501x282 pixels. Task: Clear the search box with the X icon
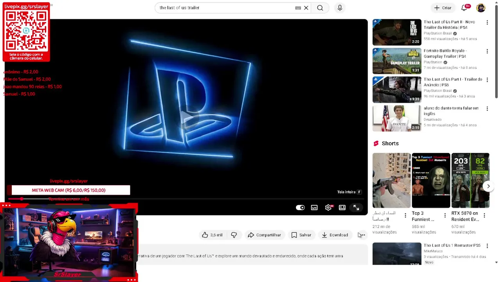(x=306, y=8)
